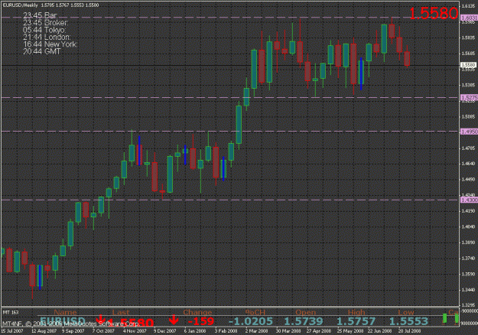The height and width of the screenshot is (335, 478).
Task: Click the '2 Mar 2008' date on time axis
Action: point(256,331)
